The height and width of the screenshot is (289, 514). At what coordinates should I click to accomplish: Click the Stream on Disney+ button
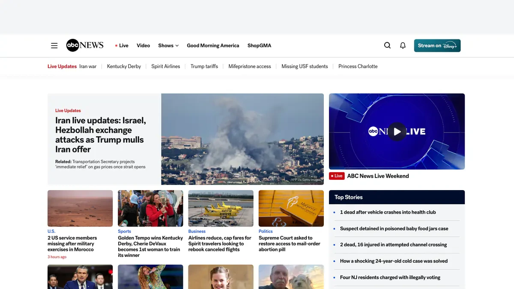tap(437, 45)
